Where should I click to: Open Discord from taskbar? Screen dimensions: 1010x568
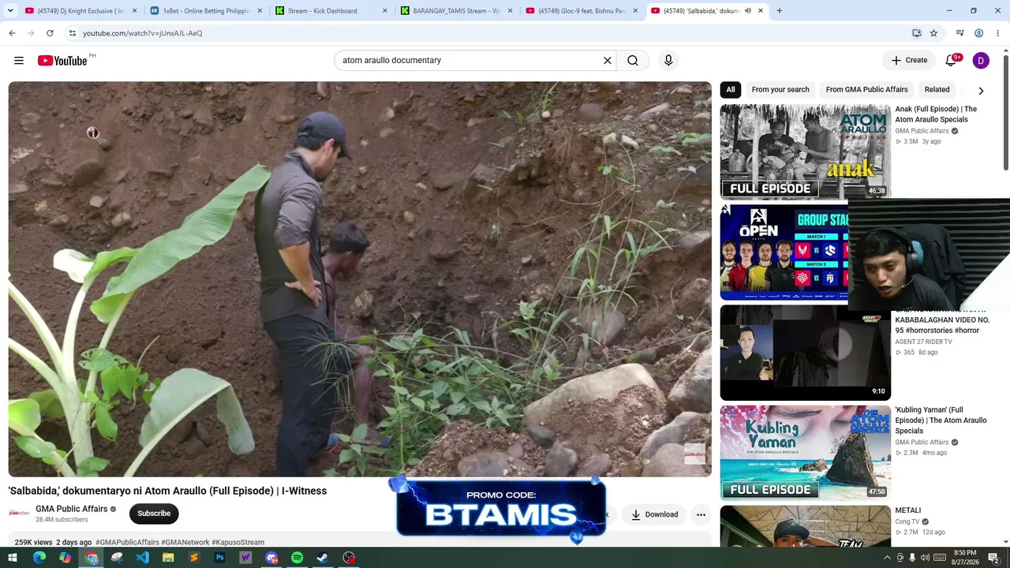271,558
